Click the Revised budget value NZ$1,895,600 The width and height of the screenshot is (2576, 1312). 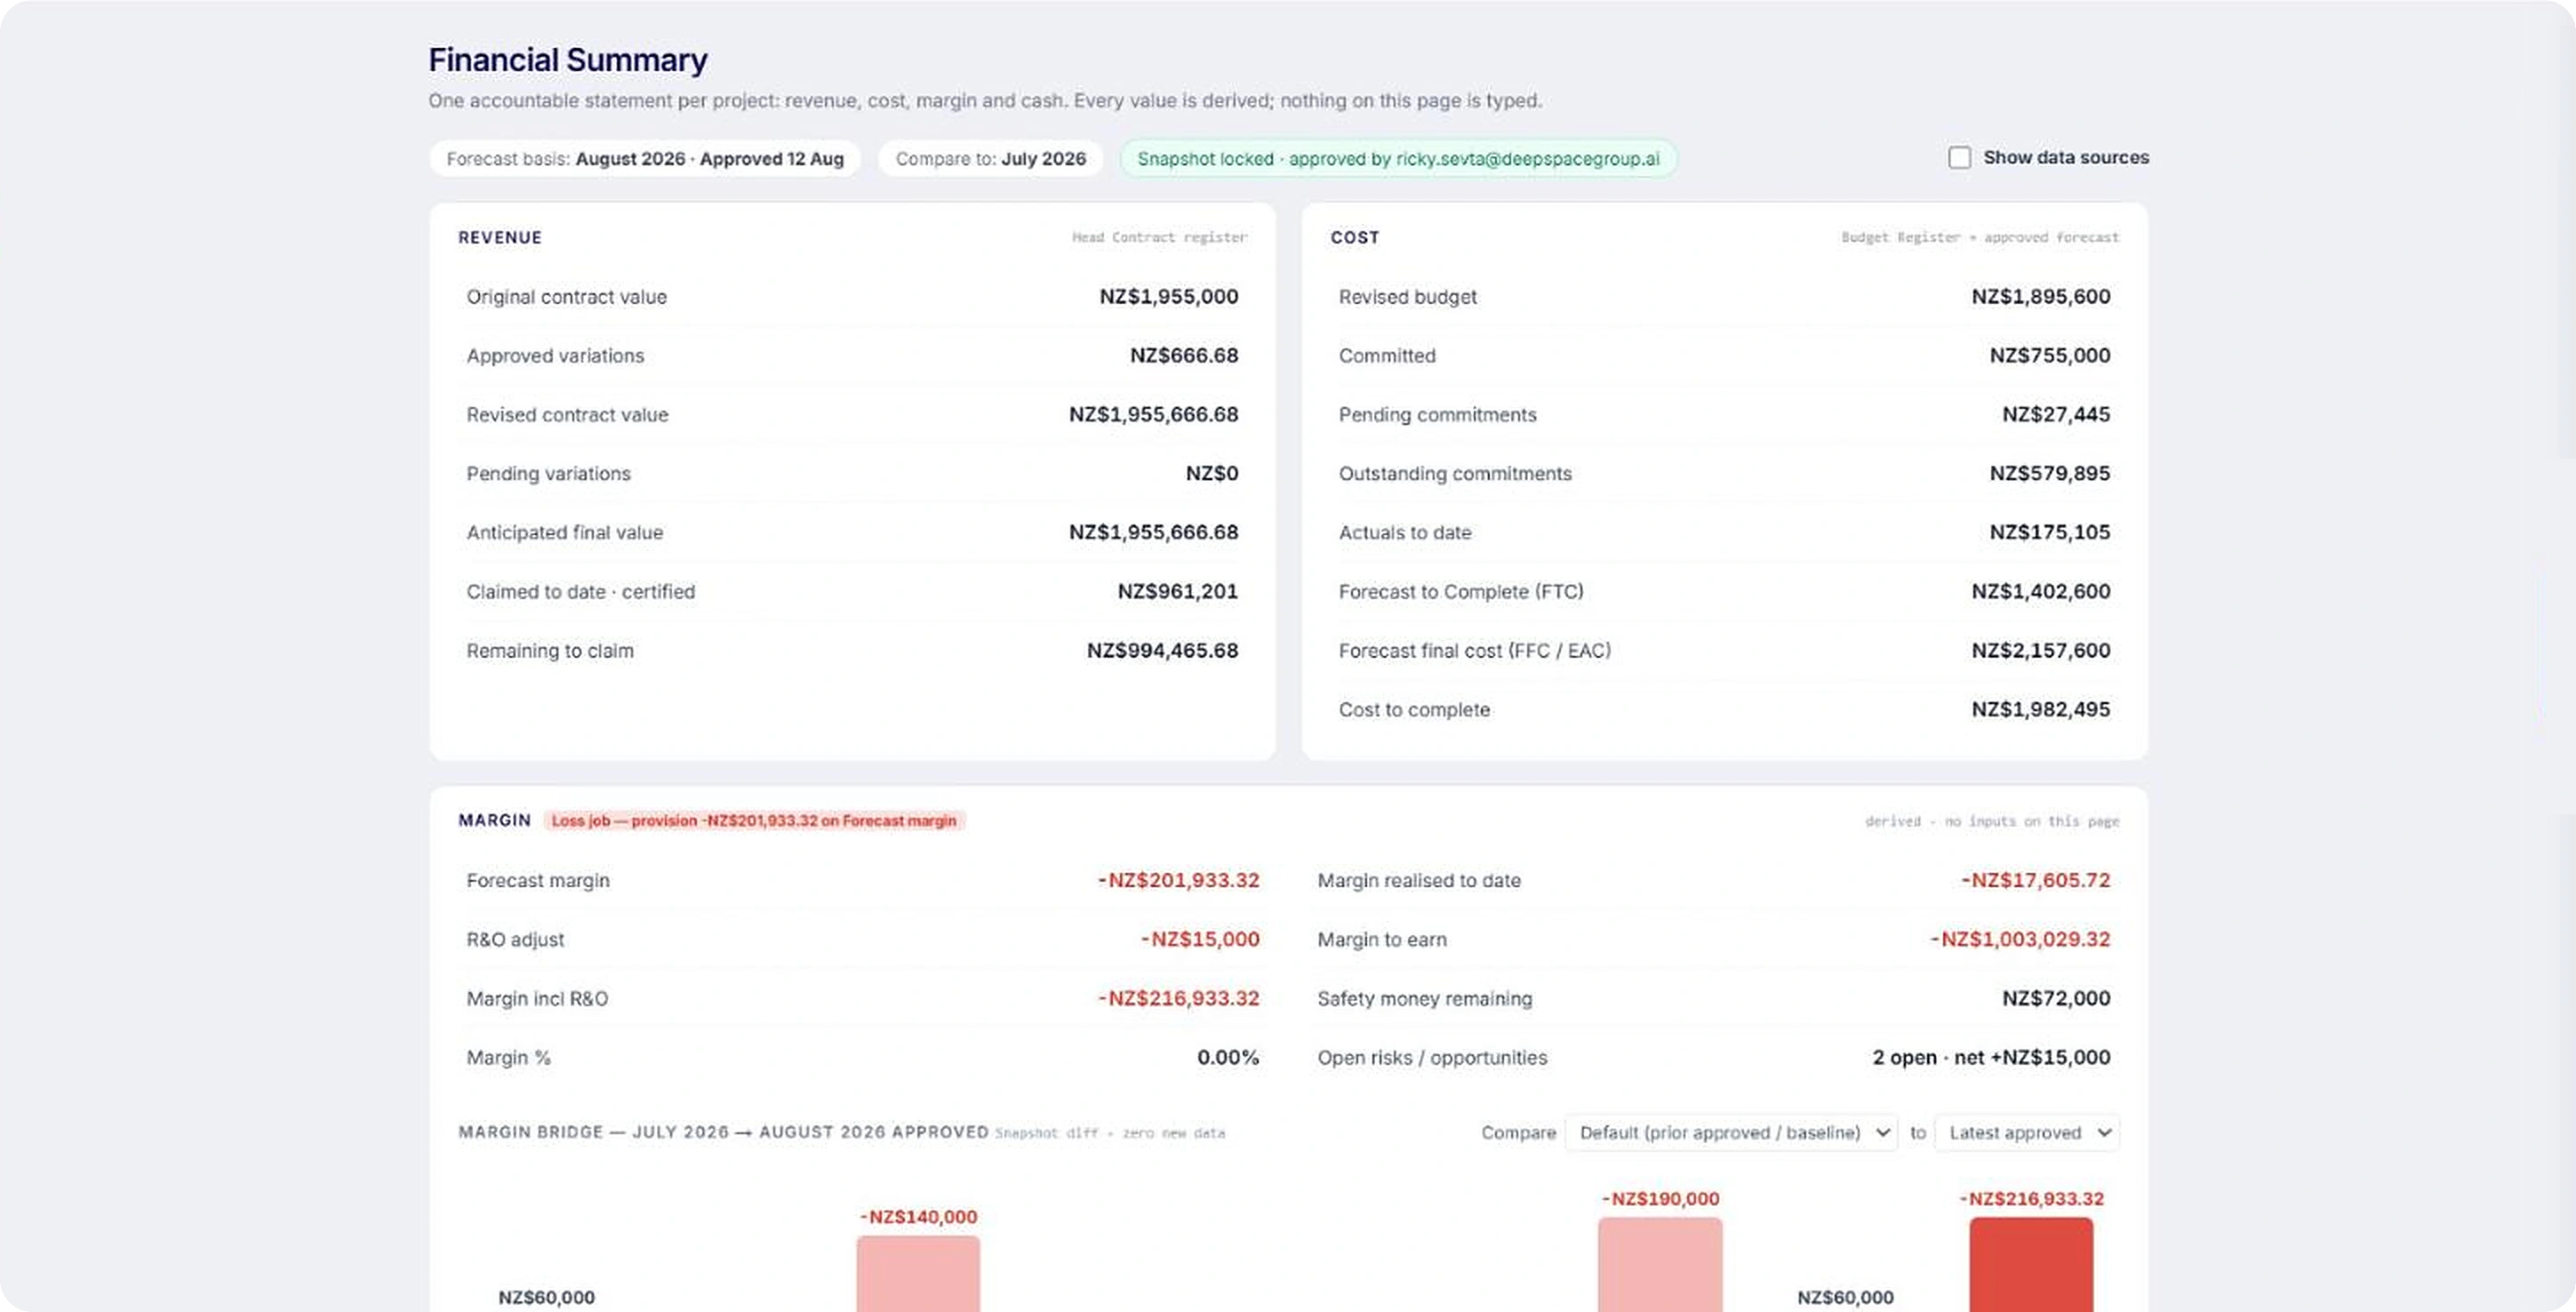point(2040,297)
